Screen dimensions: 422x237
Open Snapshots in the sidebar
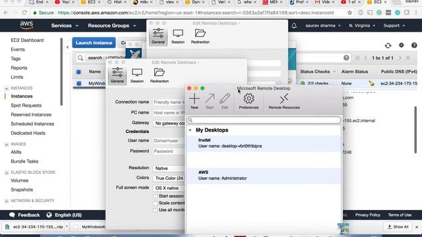[x=22, y=190]
